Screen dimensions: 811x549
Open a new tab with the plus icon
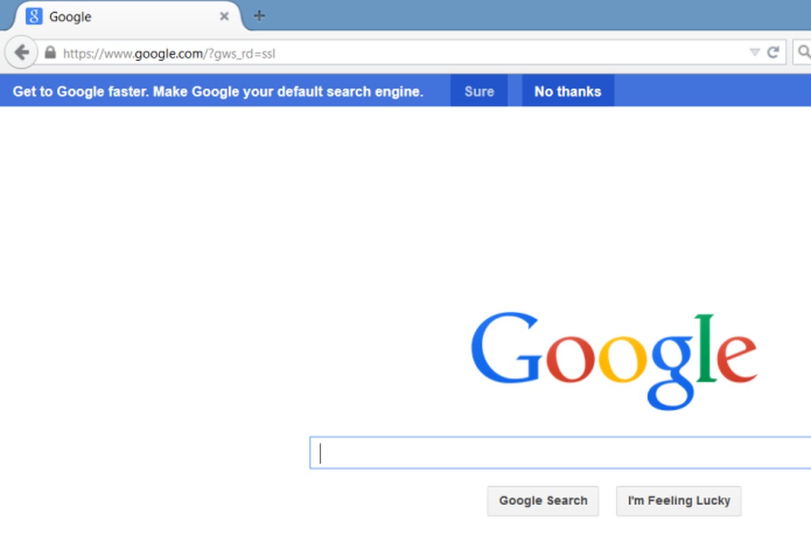(259, 16)
